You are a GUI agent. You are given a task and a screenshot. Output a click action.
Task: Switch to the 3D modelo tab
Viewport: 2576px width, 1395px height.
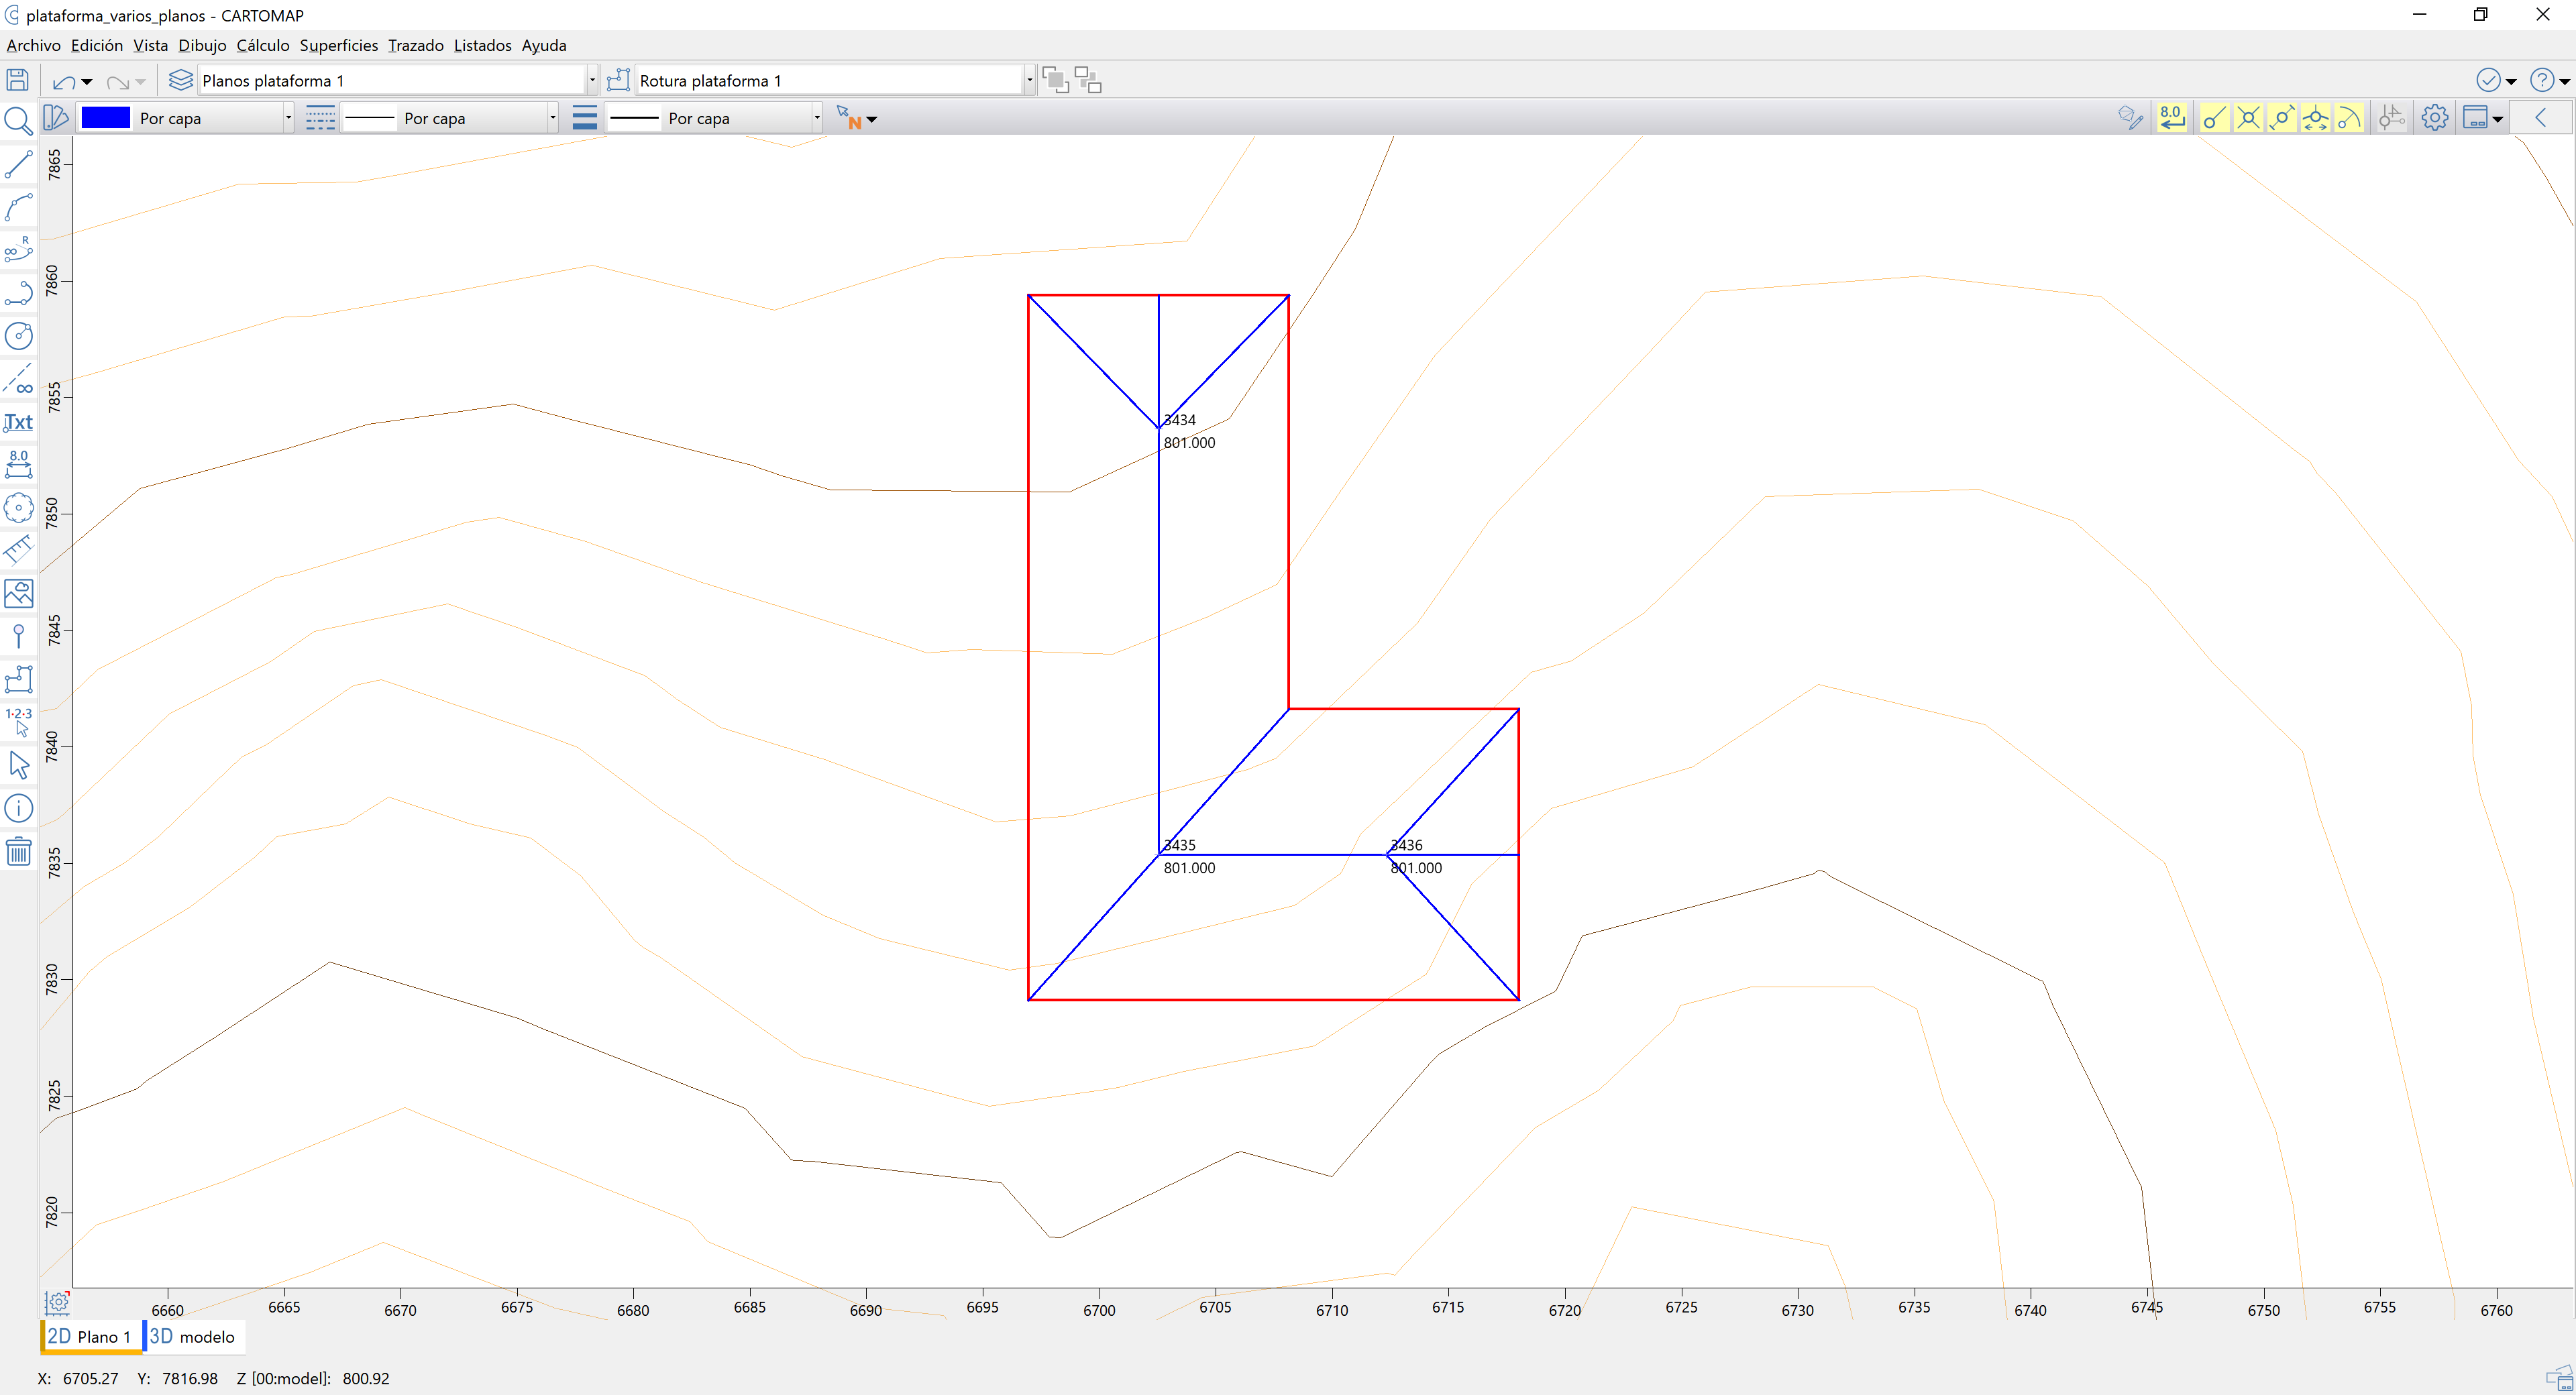tap(192, 1337)
